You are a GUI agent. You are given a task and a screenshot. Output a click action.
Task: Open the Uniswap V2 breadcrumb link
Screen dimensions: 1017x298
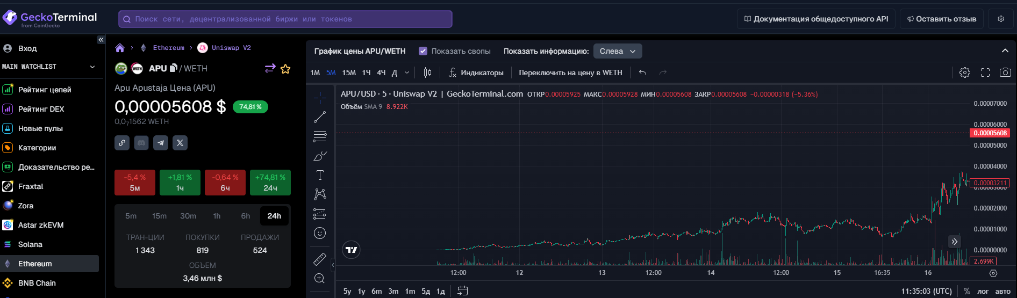[x=231, y=48]
